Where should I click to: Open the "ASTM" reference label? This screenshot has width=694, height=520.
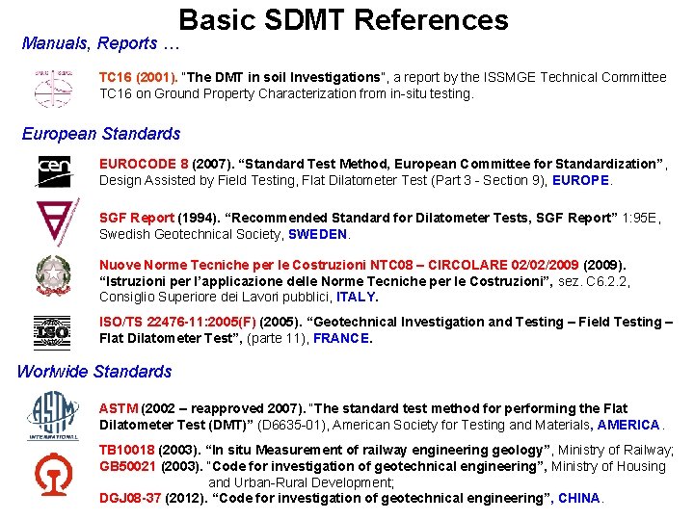[119, 408]
